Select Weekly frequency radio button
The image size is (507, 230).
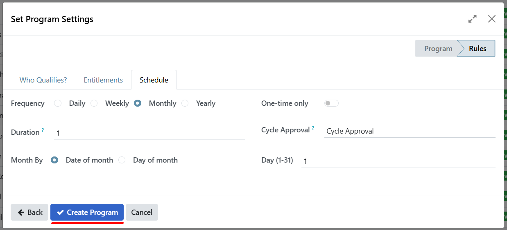pos(94,103)
